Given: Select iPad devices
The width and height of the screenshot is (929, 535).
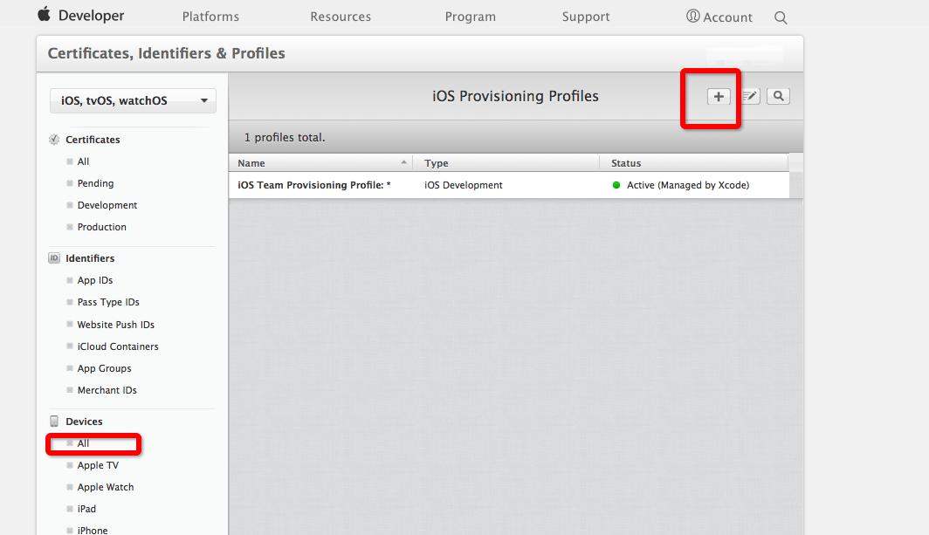Looking at the screenshot, I should tap(86, 509).
